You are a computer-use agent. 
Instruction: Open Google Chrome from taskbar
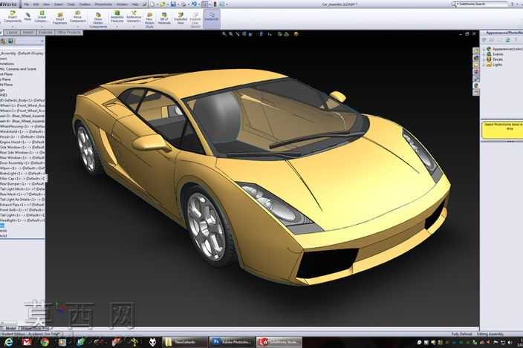[45, 342]
